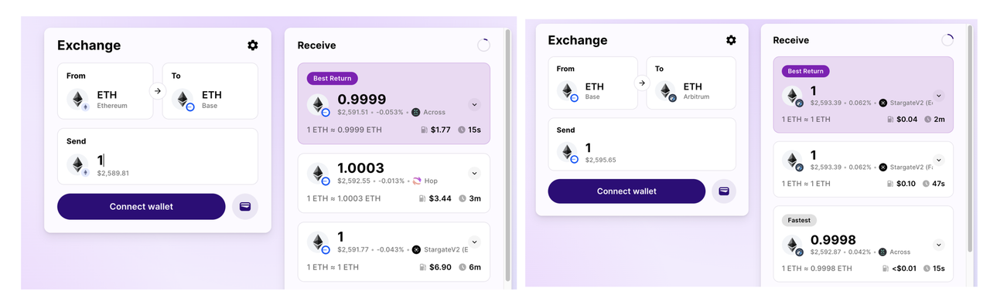This screenshot has height=301, width=990.
Task: Click left Connect wallet button
Action: click(x=142, y=207)
